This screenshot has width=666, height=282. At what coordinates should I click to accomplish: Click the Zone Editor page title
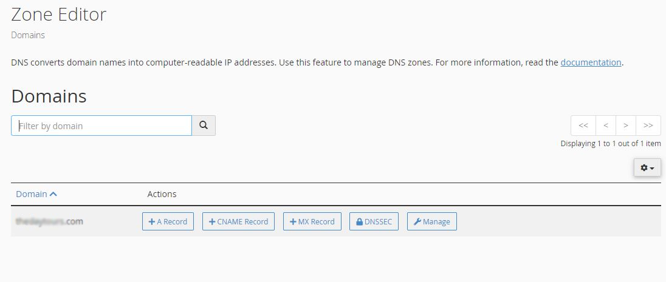pos(58,14)
